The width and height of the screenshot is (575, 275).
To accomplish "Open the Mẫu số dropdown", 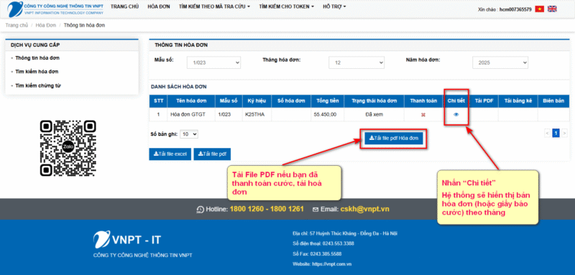I will (213, 62).
